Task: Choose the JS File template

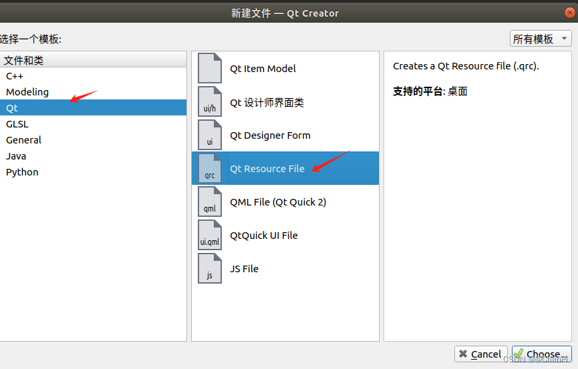Action: [x=285, y=268]
